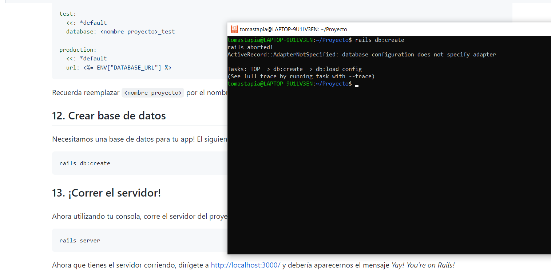Click the blinking cursor in the terminal prompt

(357, 85)
